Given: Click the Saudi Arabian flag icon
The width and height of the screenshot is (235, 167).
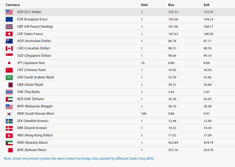Looking at the screenshot, I should tap(9, 77).
